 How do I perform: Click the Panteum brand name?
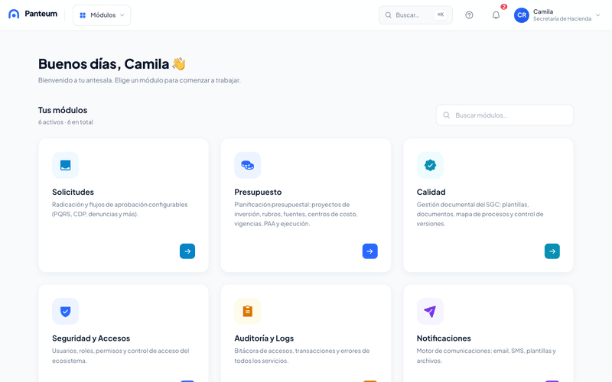click(41, 14)
